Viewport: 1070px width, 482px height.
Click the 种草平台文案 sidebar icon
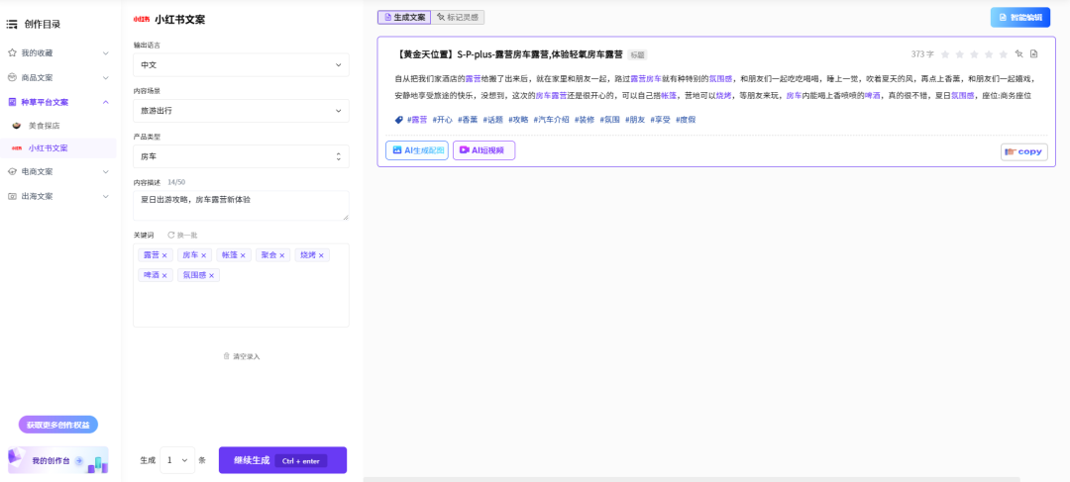point(12,102)
